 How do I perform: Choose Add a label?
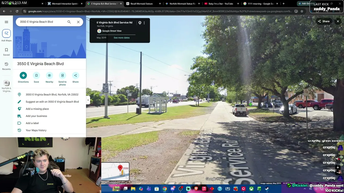(x=32, y=123)
